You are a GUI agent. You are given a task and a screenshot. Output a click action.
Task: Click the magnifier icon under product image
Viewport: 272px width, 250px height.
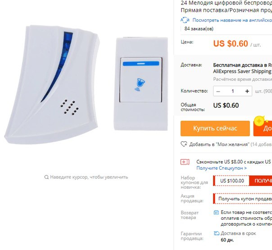pyautogui.click(x=46, y=177)
